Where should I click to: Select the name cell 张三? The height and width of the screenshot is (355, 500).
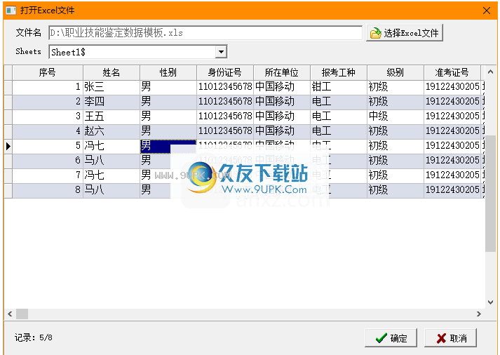(x=112, y=87)
